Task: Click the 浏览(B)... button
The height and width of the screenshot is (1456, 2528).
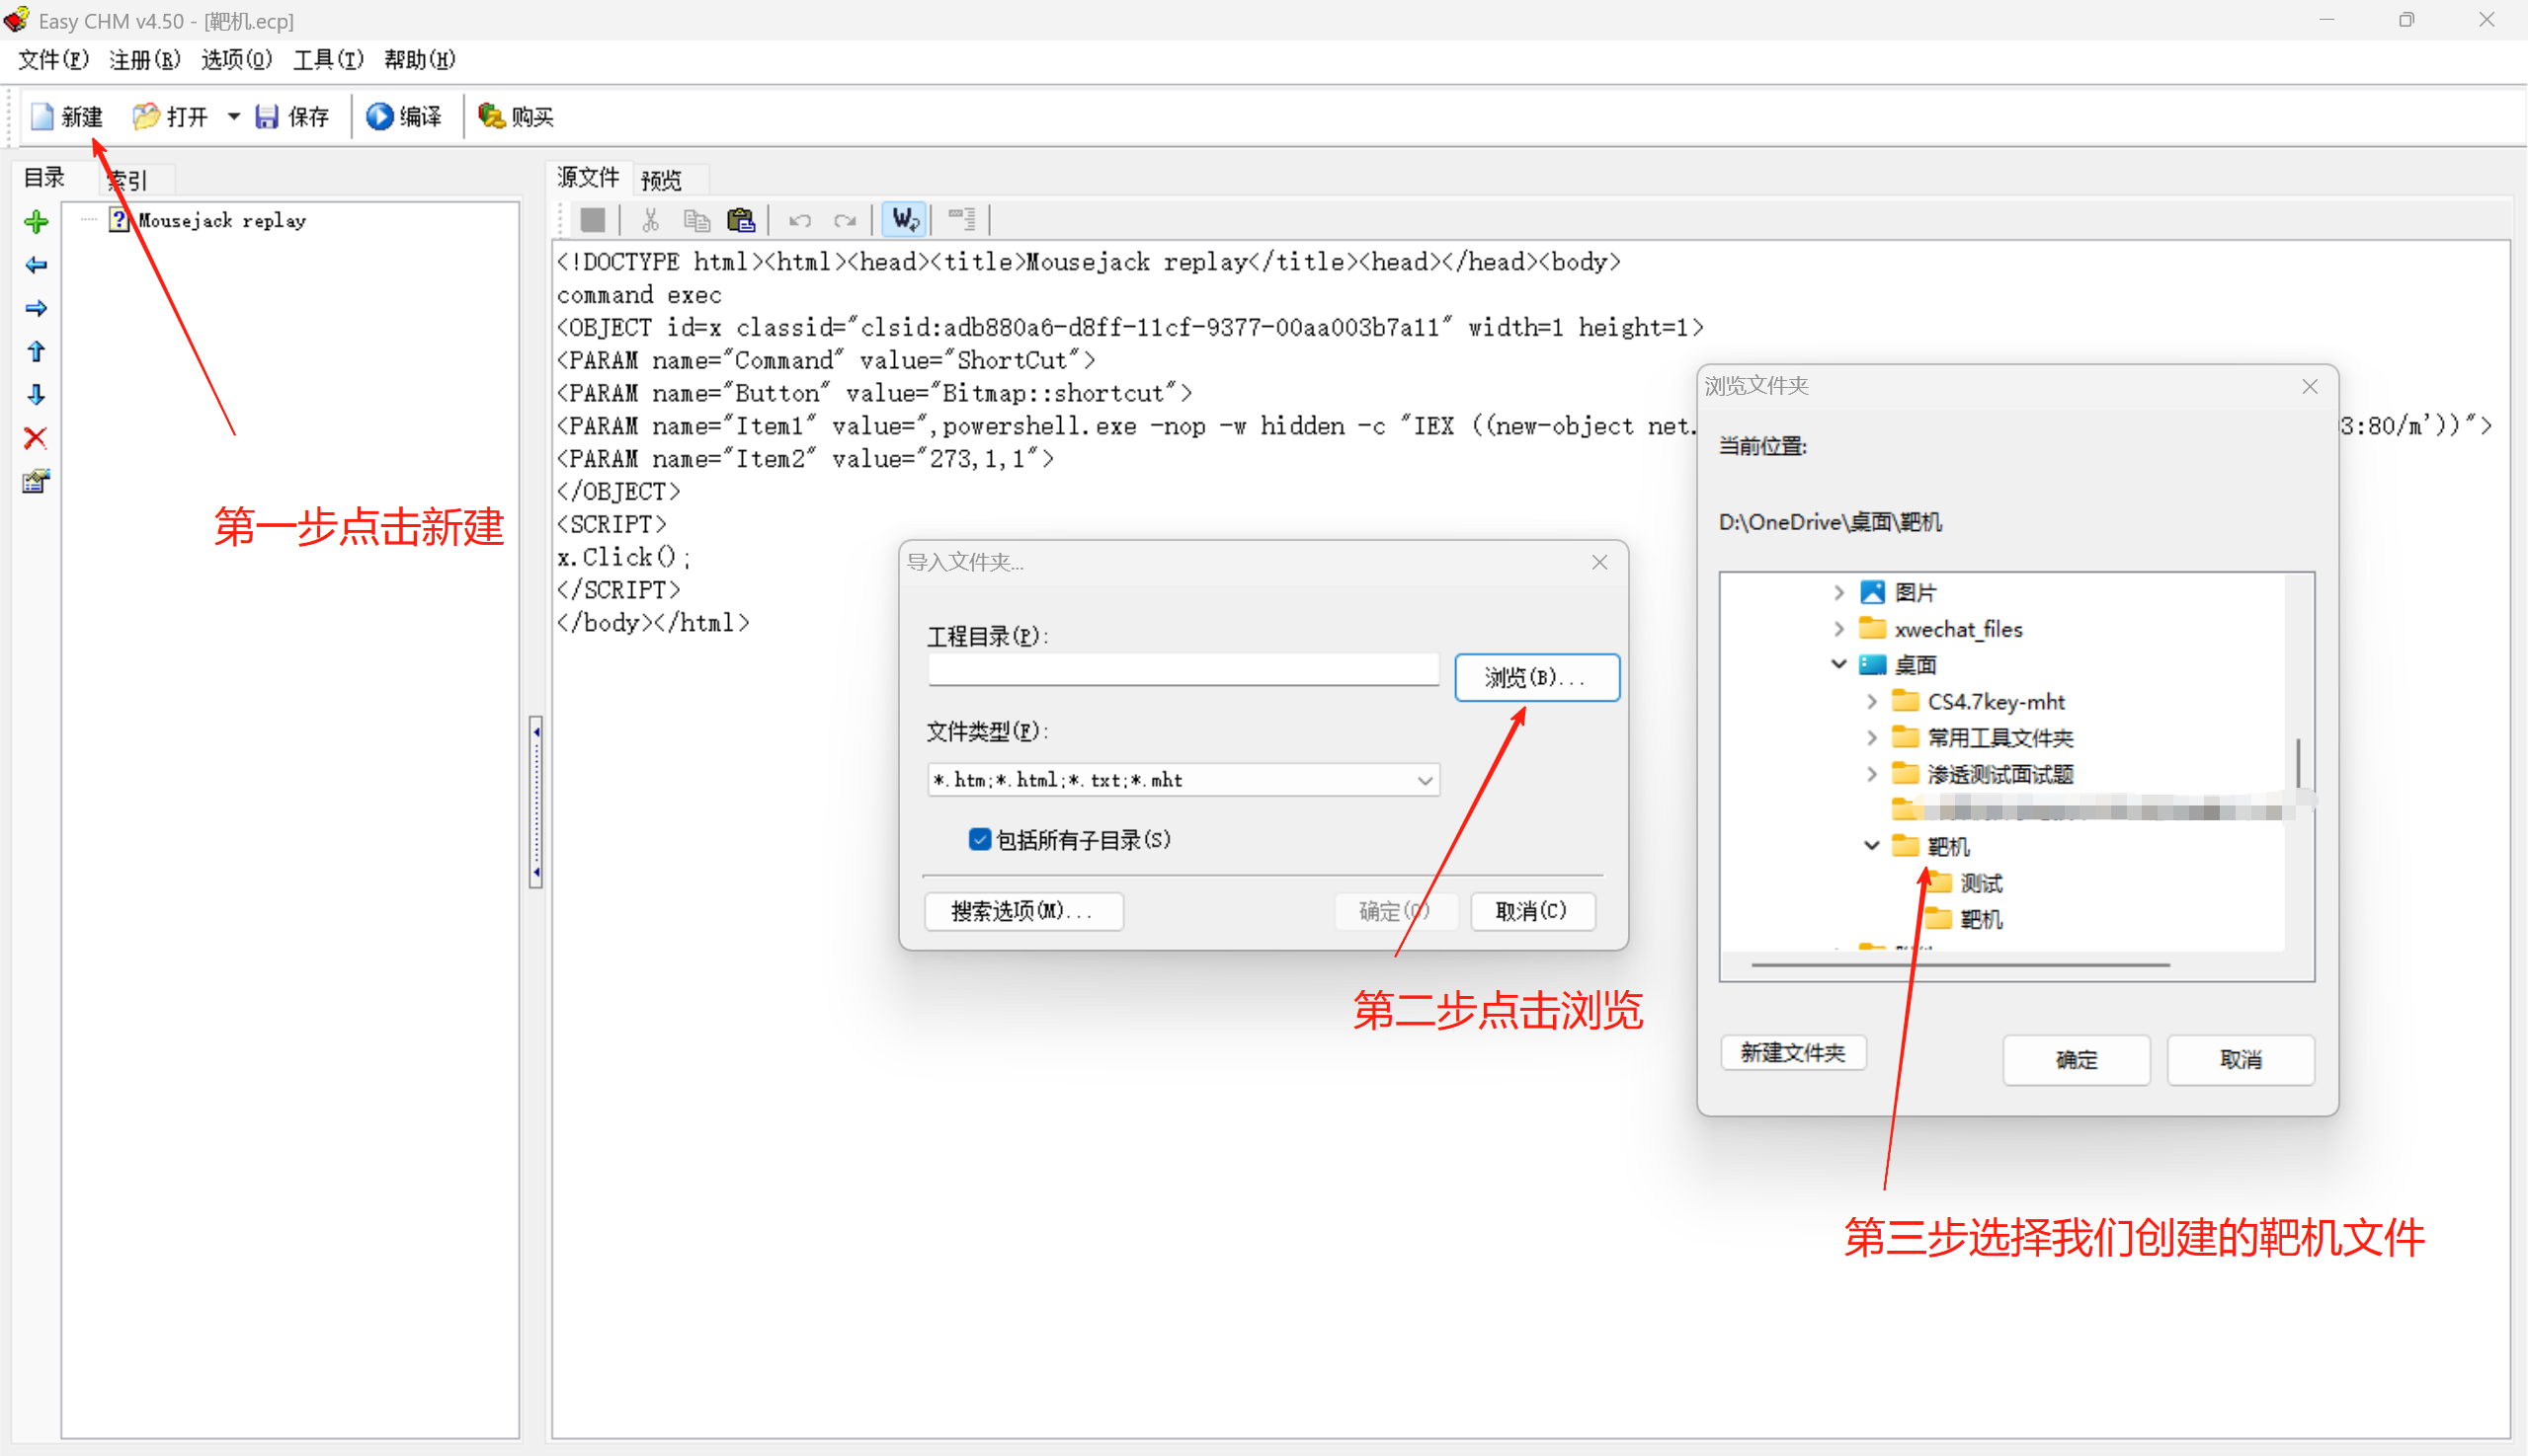Action: coord(1536,677)
